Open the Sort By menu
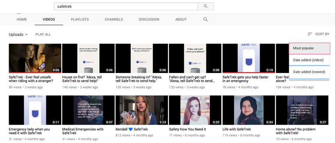 (318, 34)
